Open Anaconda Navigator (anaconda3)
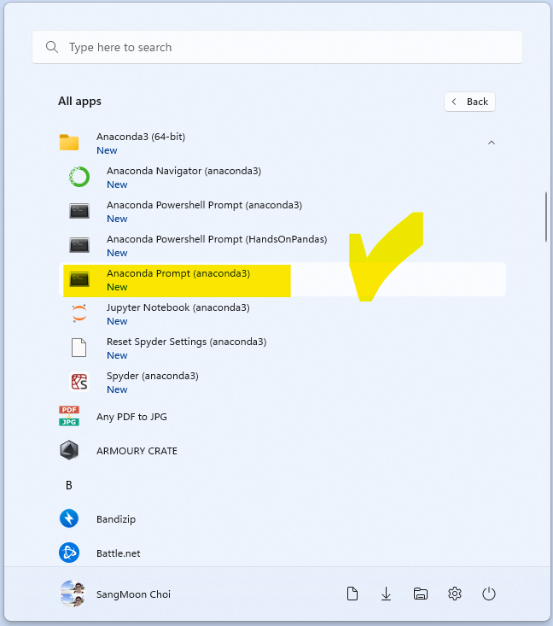 [x=282, y=177]
